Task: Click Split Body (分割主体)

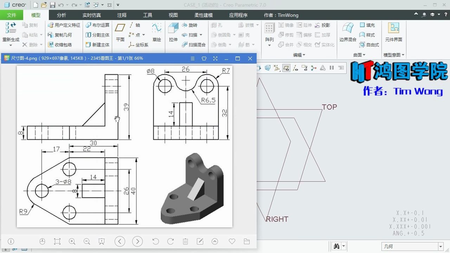Action: (97, 35)
